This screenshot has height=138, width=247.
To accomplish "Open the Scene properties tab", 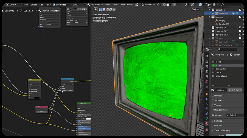I will (207, 76).
